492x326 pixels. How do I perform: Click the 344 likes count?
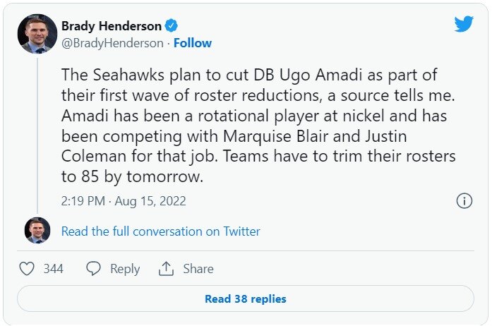pos(54,269)
